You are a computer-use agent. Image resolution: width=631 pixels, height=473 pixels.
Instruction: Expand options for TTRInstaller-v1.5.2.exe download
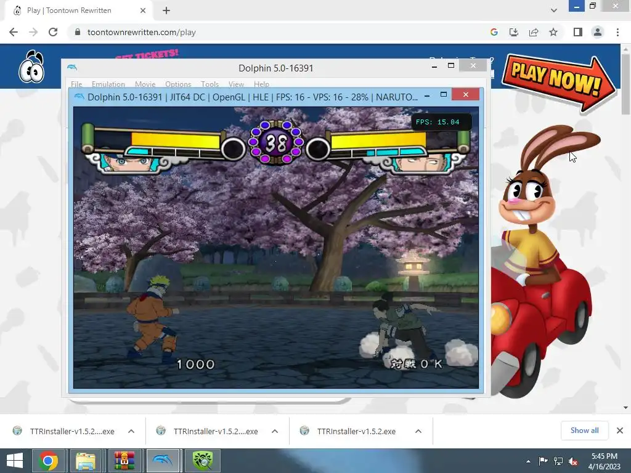(x=418, y=431)
